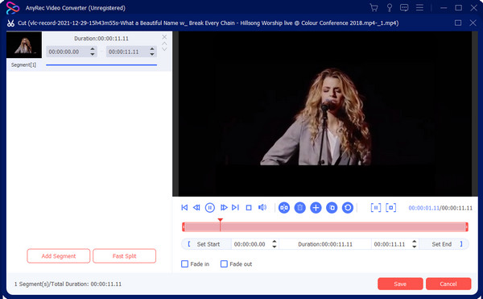
Task: Open the hamburger menu in title bar
Action: pyautogui.click(x=419, y=8)
